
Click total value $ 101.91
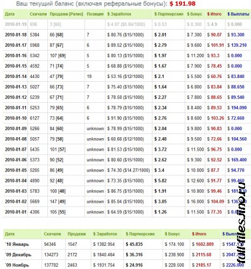pos(215,45)
